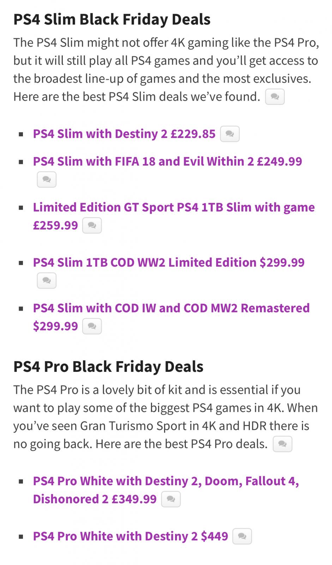332x565 pixels.
Task: Follow PS4 Pro White Destiny 2, Doom, Fallout 4 link
Action: (166, 490)
